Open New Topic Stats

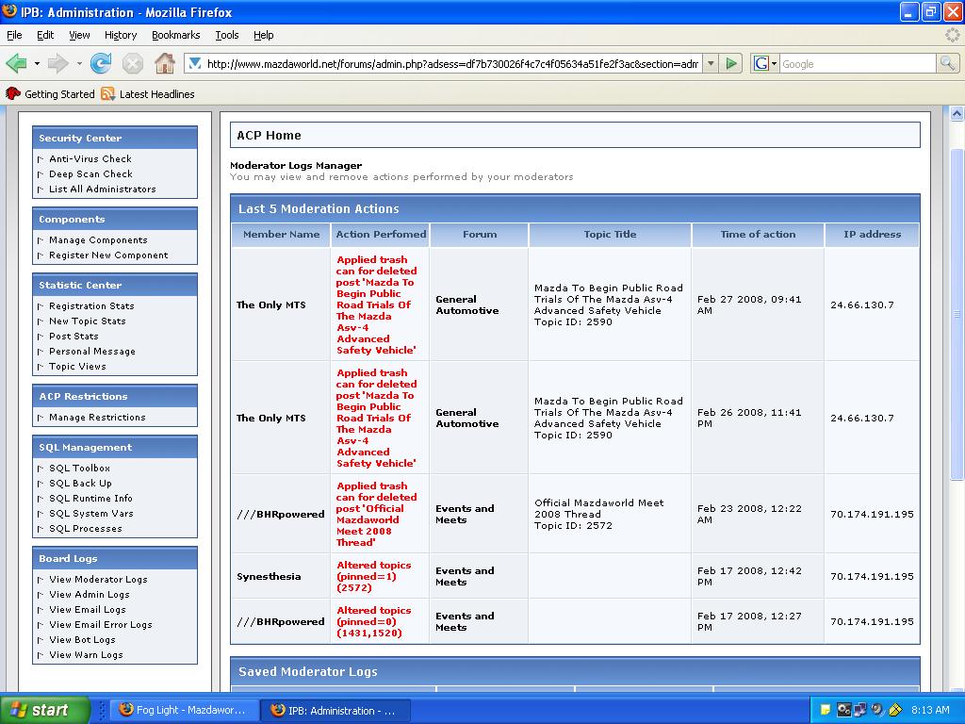click(87, 321)
